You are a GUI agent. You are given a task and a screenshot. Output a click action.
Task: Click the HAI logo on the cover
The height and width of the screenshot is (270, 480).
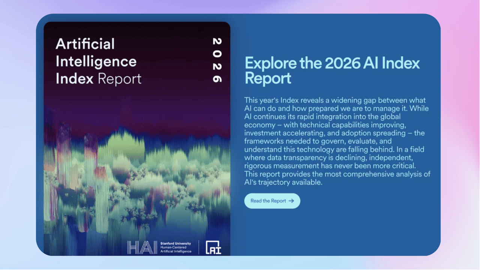142,247
